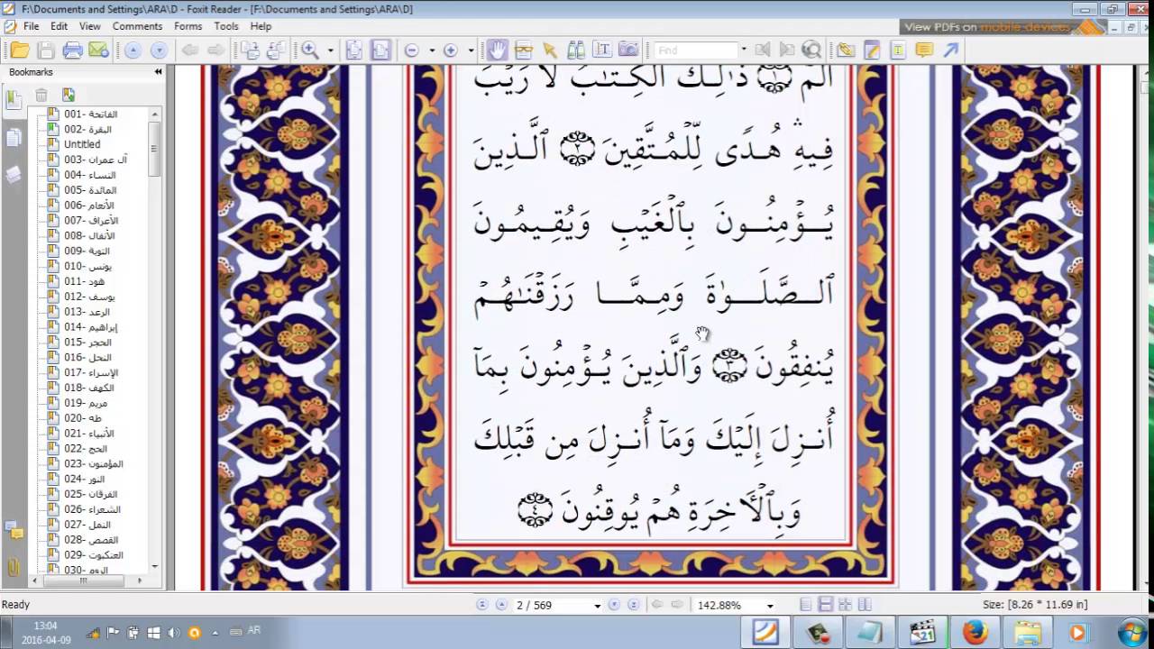Click the Zoom Out minus button
The height and width of the screenshot is (649, 1154).
tap(412, 50)
